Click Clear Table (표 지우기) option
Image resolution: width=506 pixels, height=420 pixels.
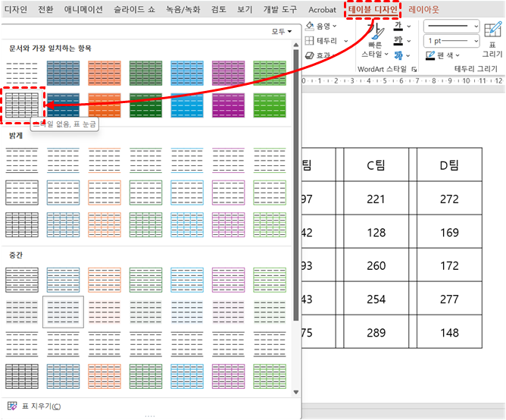click(x=34, y=406)
